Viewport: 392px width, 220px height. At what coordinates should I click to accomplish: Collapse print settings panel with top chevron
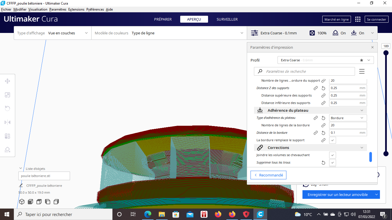pos(372,33)
